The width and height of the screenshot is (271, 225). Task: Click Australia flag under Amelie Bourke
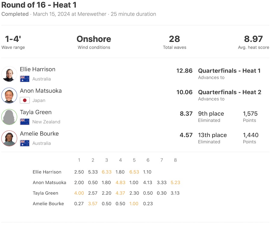pyautogui.click(x=25, y=143)
